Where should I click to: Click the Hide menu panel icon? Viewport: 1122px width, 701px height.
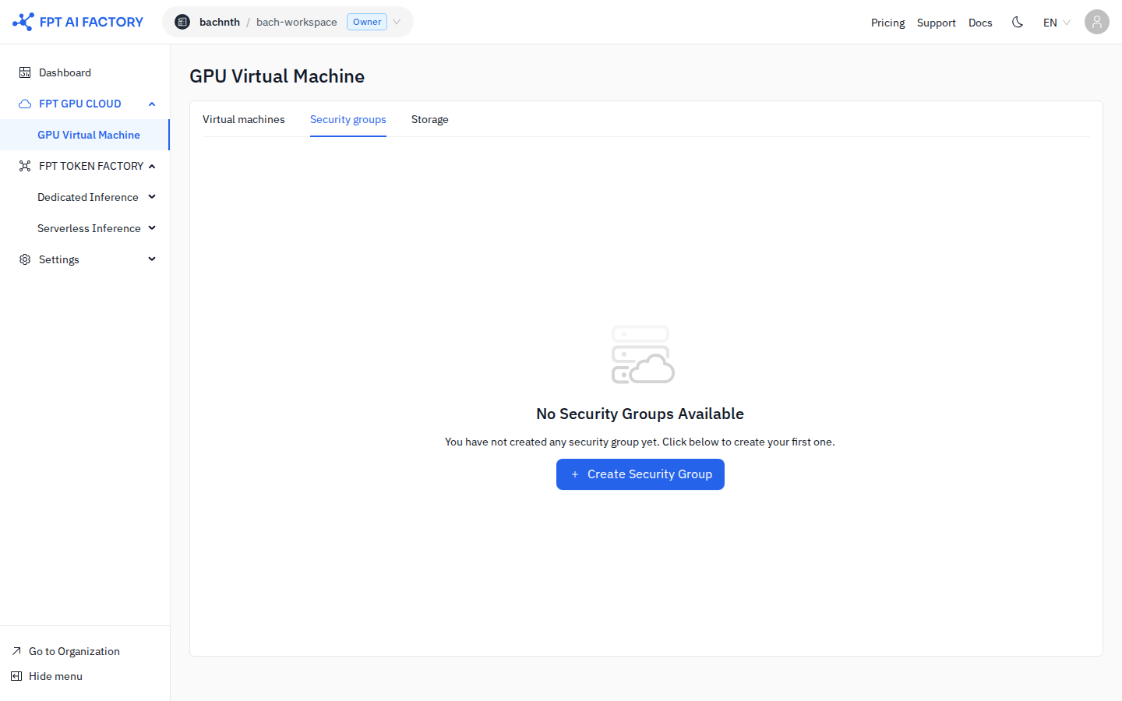pyautogui.click(x=16, y=676)
